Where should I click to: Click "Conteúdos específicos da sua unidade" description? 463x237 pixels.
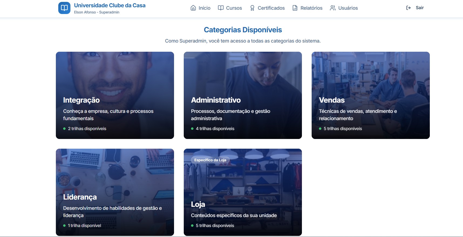coord(234,215)
